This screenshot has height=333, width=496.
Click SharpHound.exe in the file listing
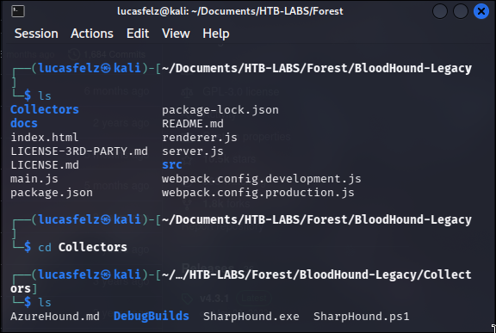click(x=251, y=317)
